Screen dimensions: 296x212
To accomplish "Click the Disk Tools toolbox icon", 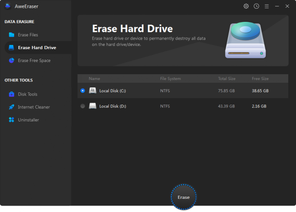I will click(x=11, y=94).
